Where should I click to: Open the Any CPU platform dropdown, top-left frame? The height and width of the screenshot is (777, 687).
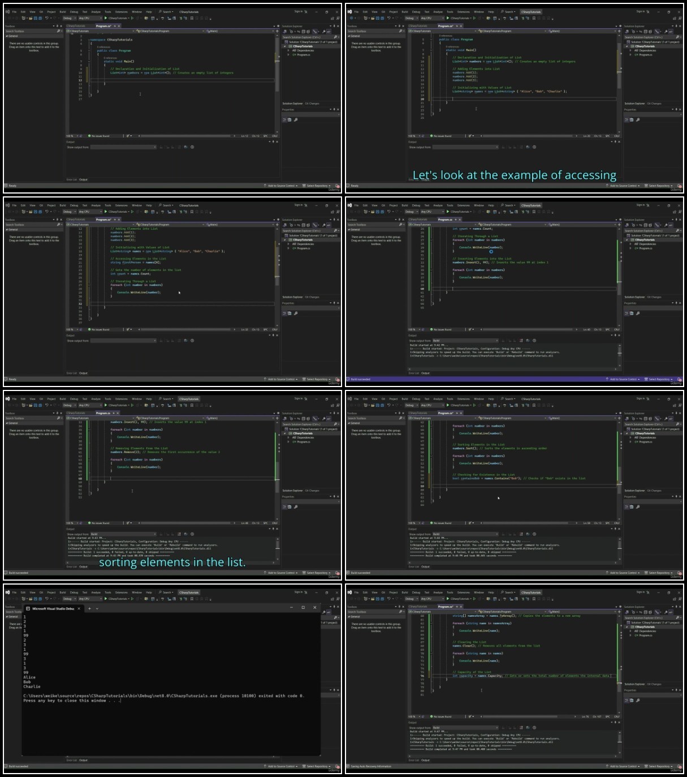(89, 18)
